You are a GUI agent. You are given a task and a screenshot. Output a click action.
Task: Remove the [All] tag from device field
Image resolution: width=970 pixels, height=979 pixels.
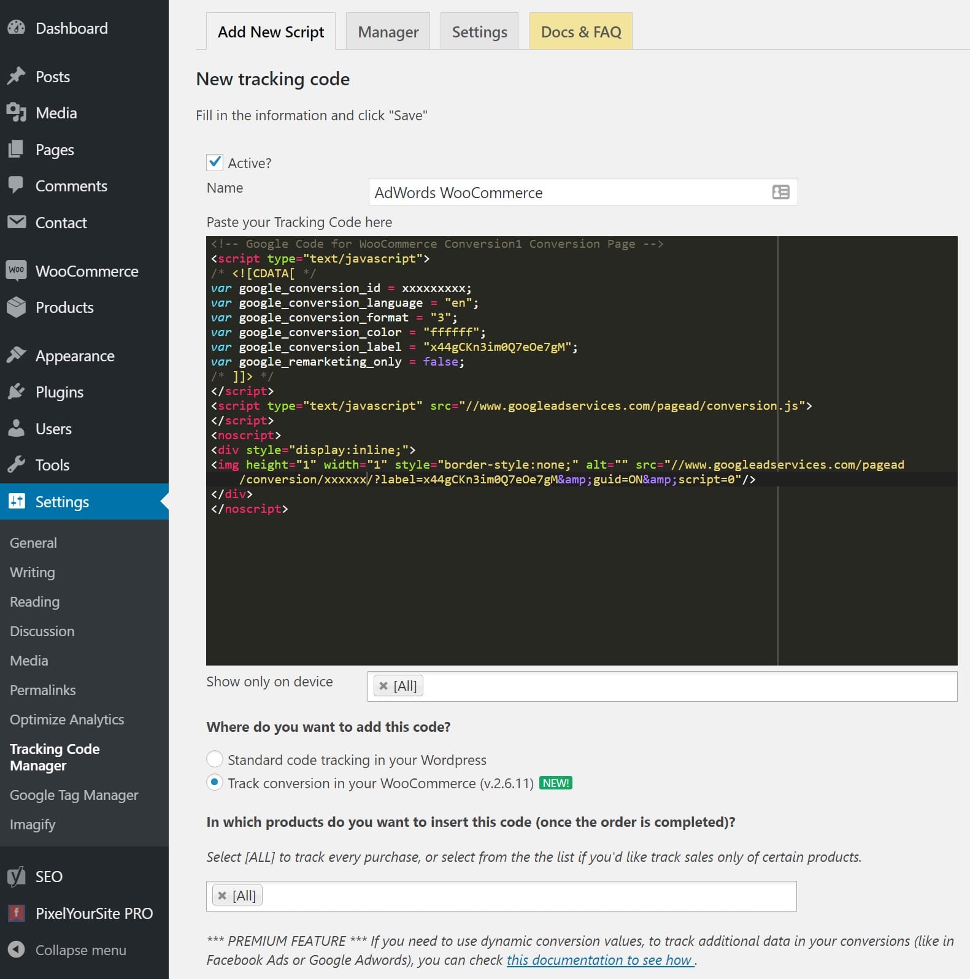(383, 686)
